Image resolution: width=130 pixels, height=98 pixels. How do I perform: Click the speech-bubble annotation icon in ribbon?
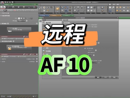click(62, 11)
